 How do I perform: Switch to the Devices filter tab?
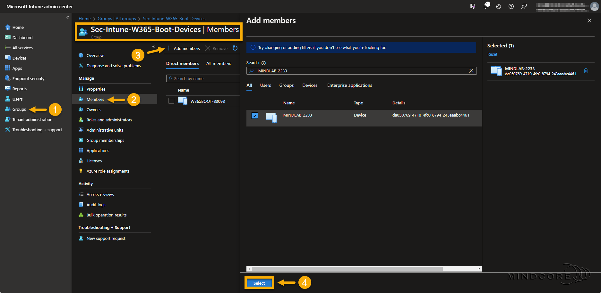tap(310, 85)
